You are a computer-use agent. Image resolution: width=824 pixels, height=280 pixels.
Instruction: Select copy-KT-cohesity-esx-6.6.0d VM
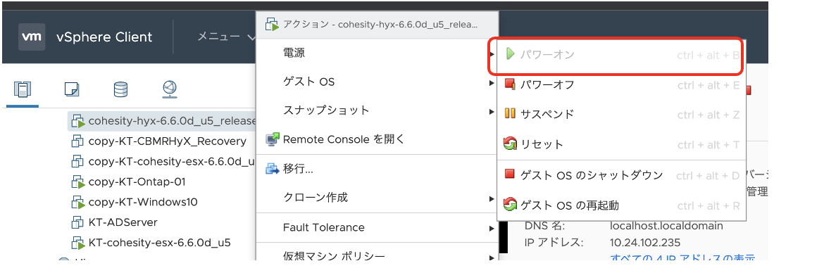click(172, 161)
